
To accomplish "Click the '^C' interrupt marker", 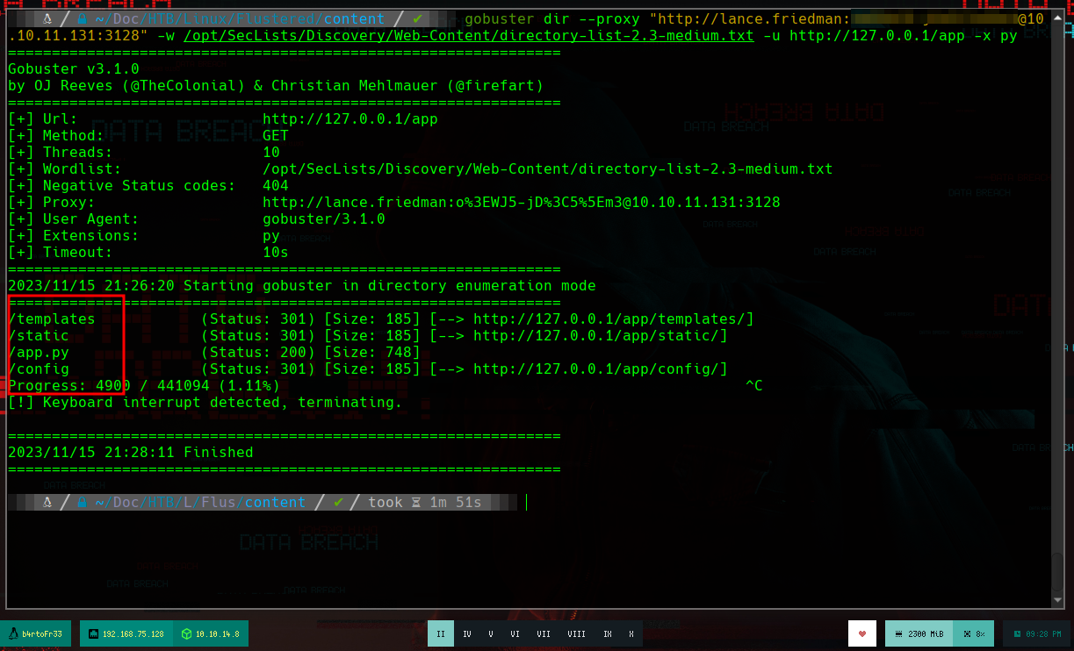I will [753, 386].
